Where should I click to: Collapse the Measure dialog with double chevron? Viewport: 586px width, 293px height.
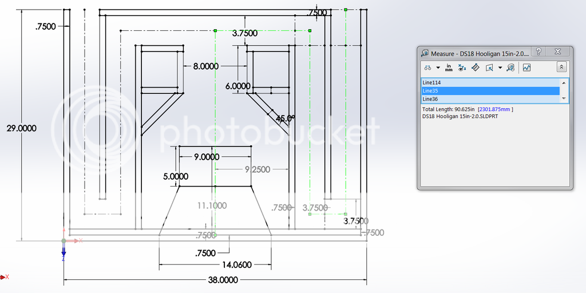(x=561, y=68)
